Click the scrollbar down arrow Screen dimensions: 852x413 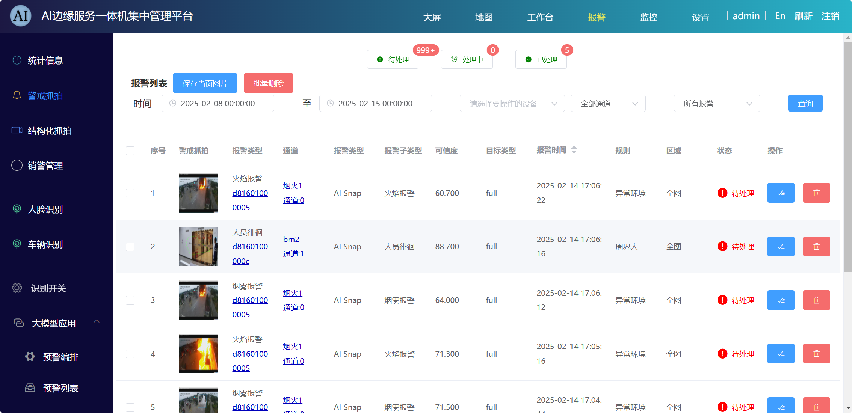[848, 408]
